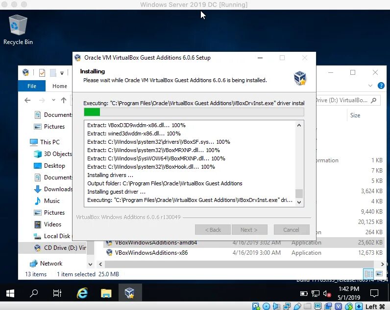Switch Explorer to large icons view

tap(379, 274)
